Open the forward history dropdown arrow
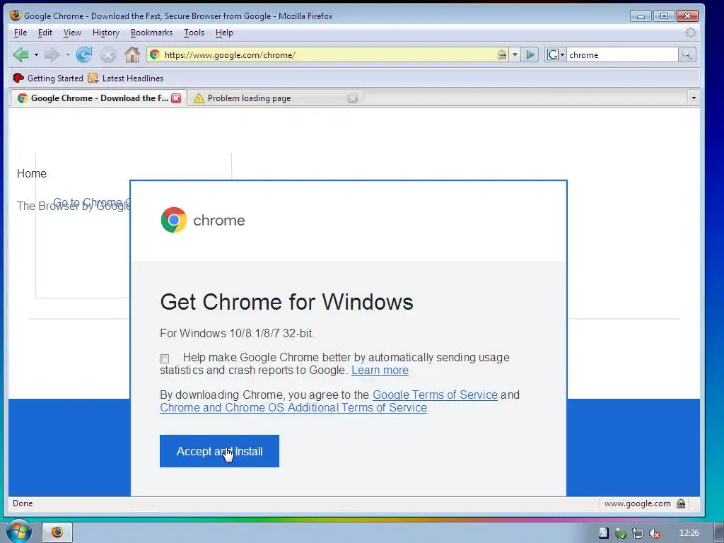 [67, 55]
